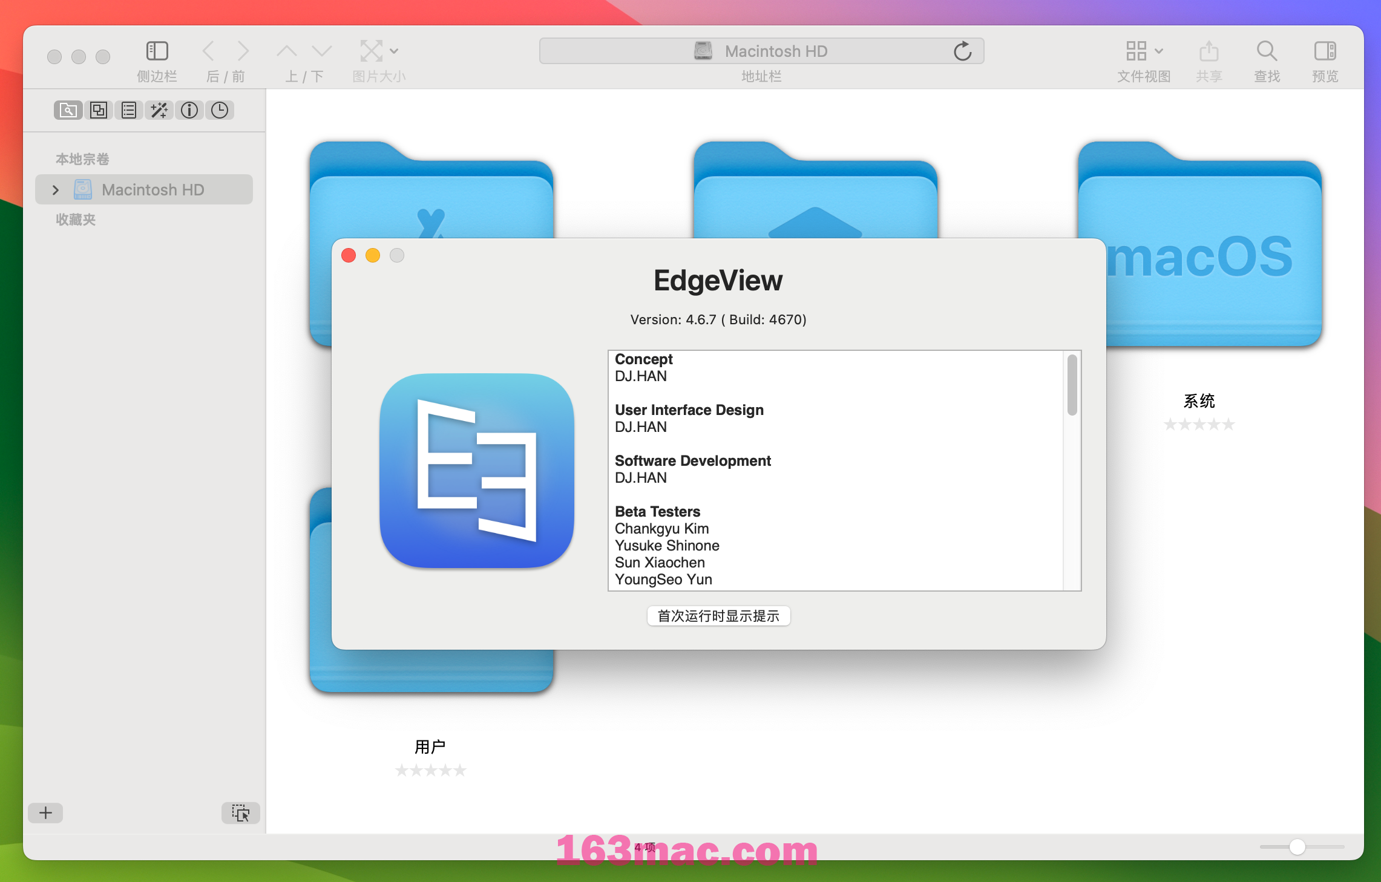Click the Beta Testers heading

[x=657, y=512]
